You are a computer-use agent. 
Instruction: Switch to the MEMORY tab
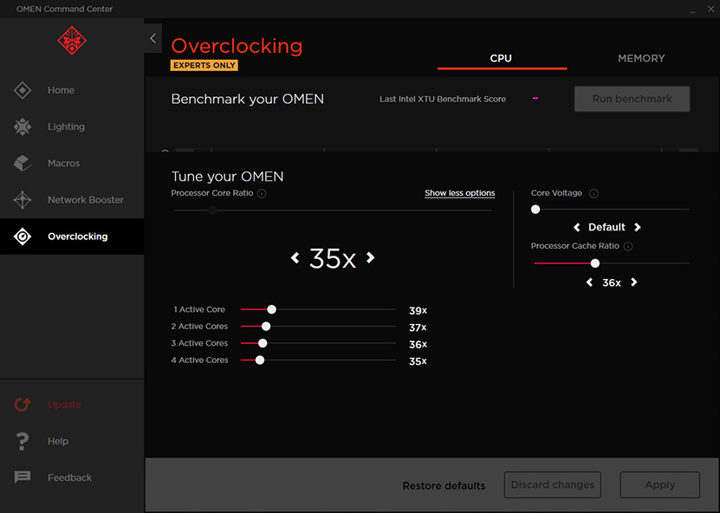(x=641, y=58)
